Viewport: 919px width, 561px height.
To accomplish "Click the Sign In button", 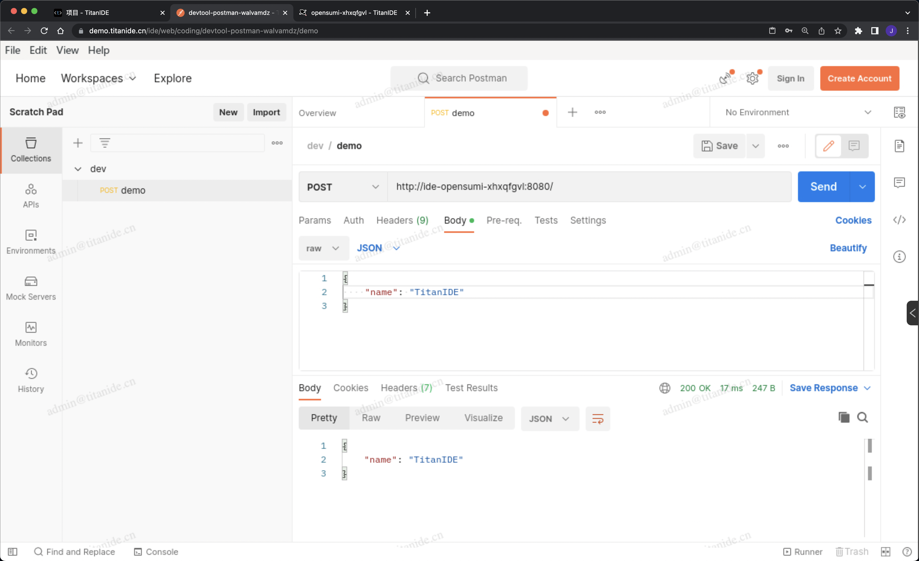I will [x=791, y=79].
